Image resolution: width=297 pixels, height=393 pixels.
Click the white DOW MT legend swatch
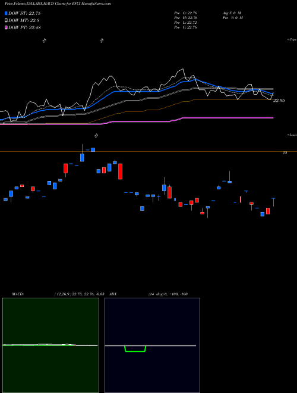pyautogui.click(x=6, y=20)
